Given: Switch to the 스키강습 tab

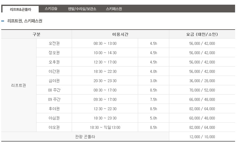Looking at the screenshot, I should [51, 9].
